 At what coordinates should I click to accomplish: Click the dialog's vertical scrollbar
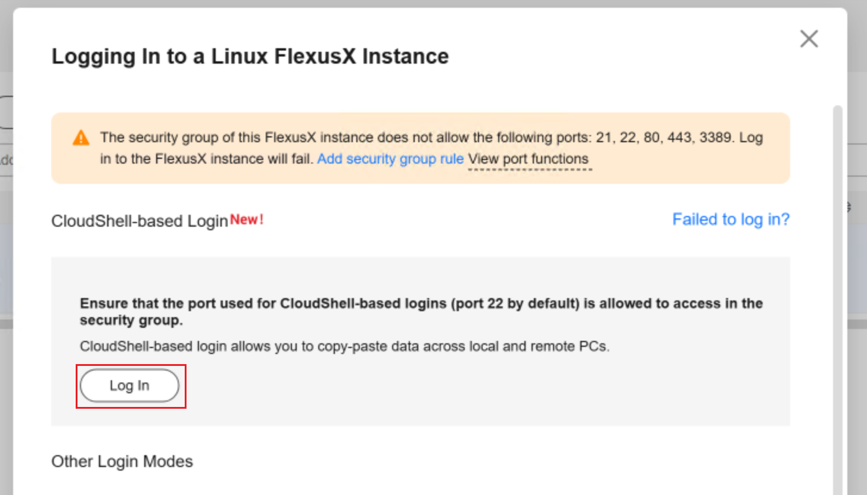[838, 297]
